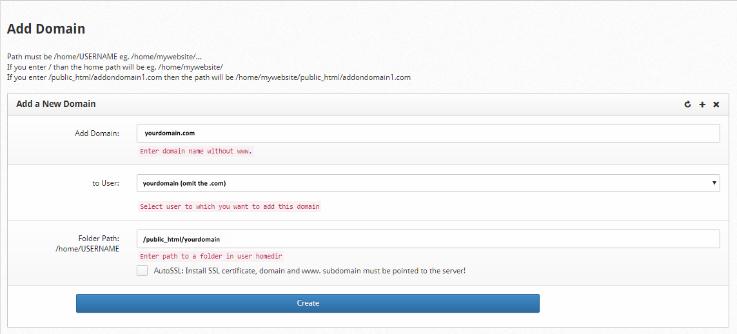
Task: Refresh the Add a New Domain panel
Action: tap(687, 104)
